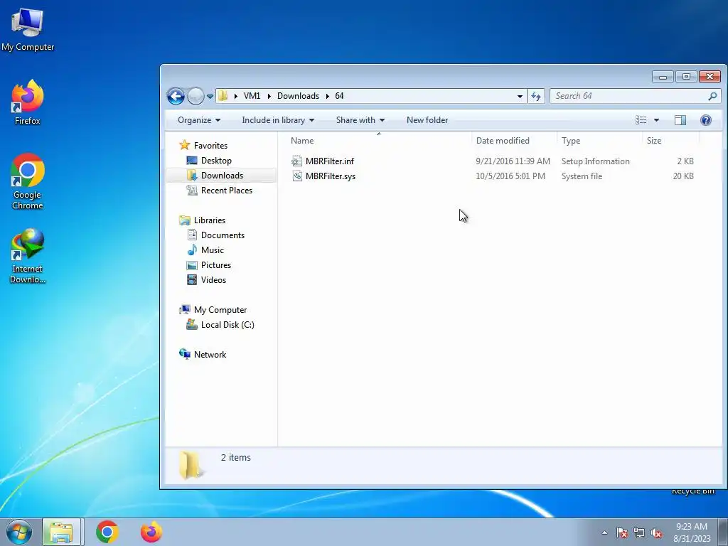Click the folder icon in address bar
This screenshot has height=546, width=728.
[223, 96]
